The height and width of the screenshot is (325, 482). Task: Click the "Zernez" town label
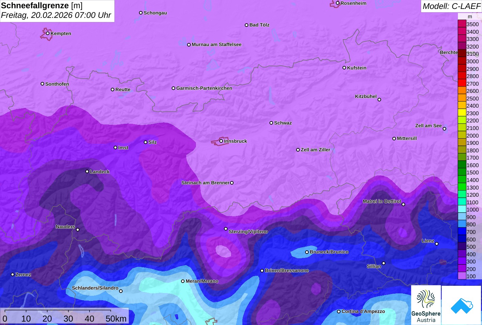(x=23, y=274)
